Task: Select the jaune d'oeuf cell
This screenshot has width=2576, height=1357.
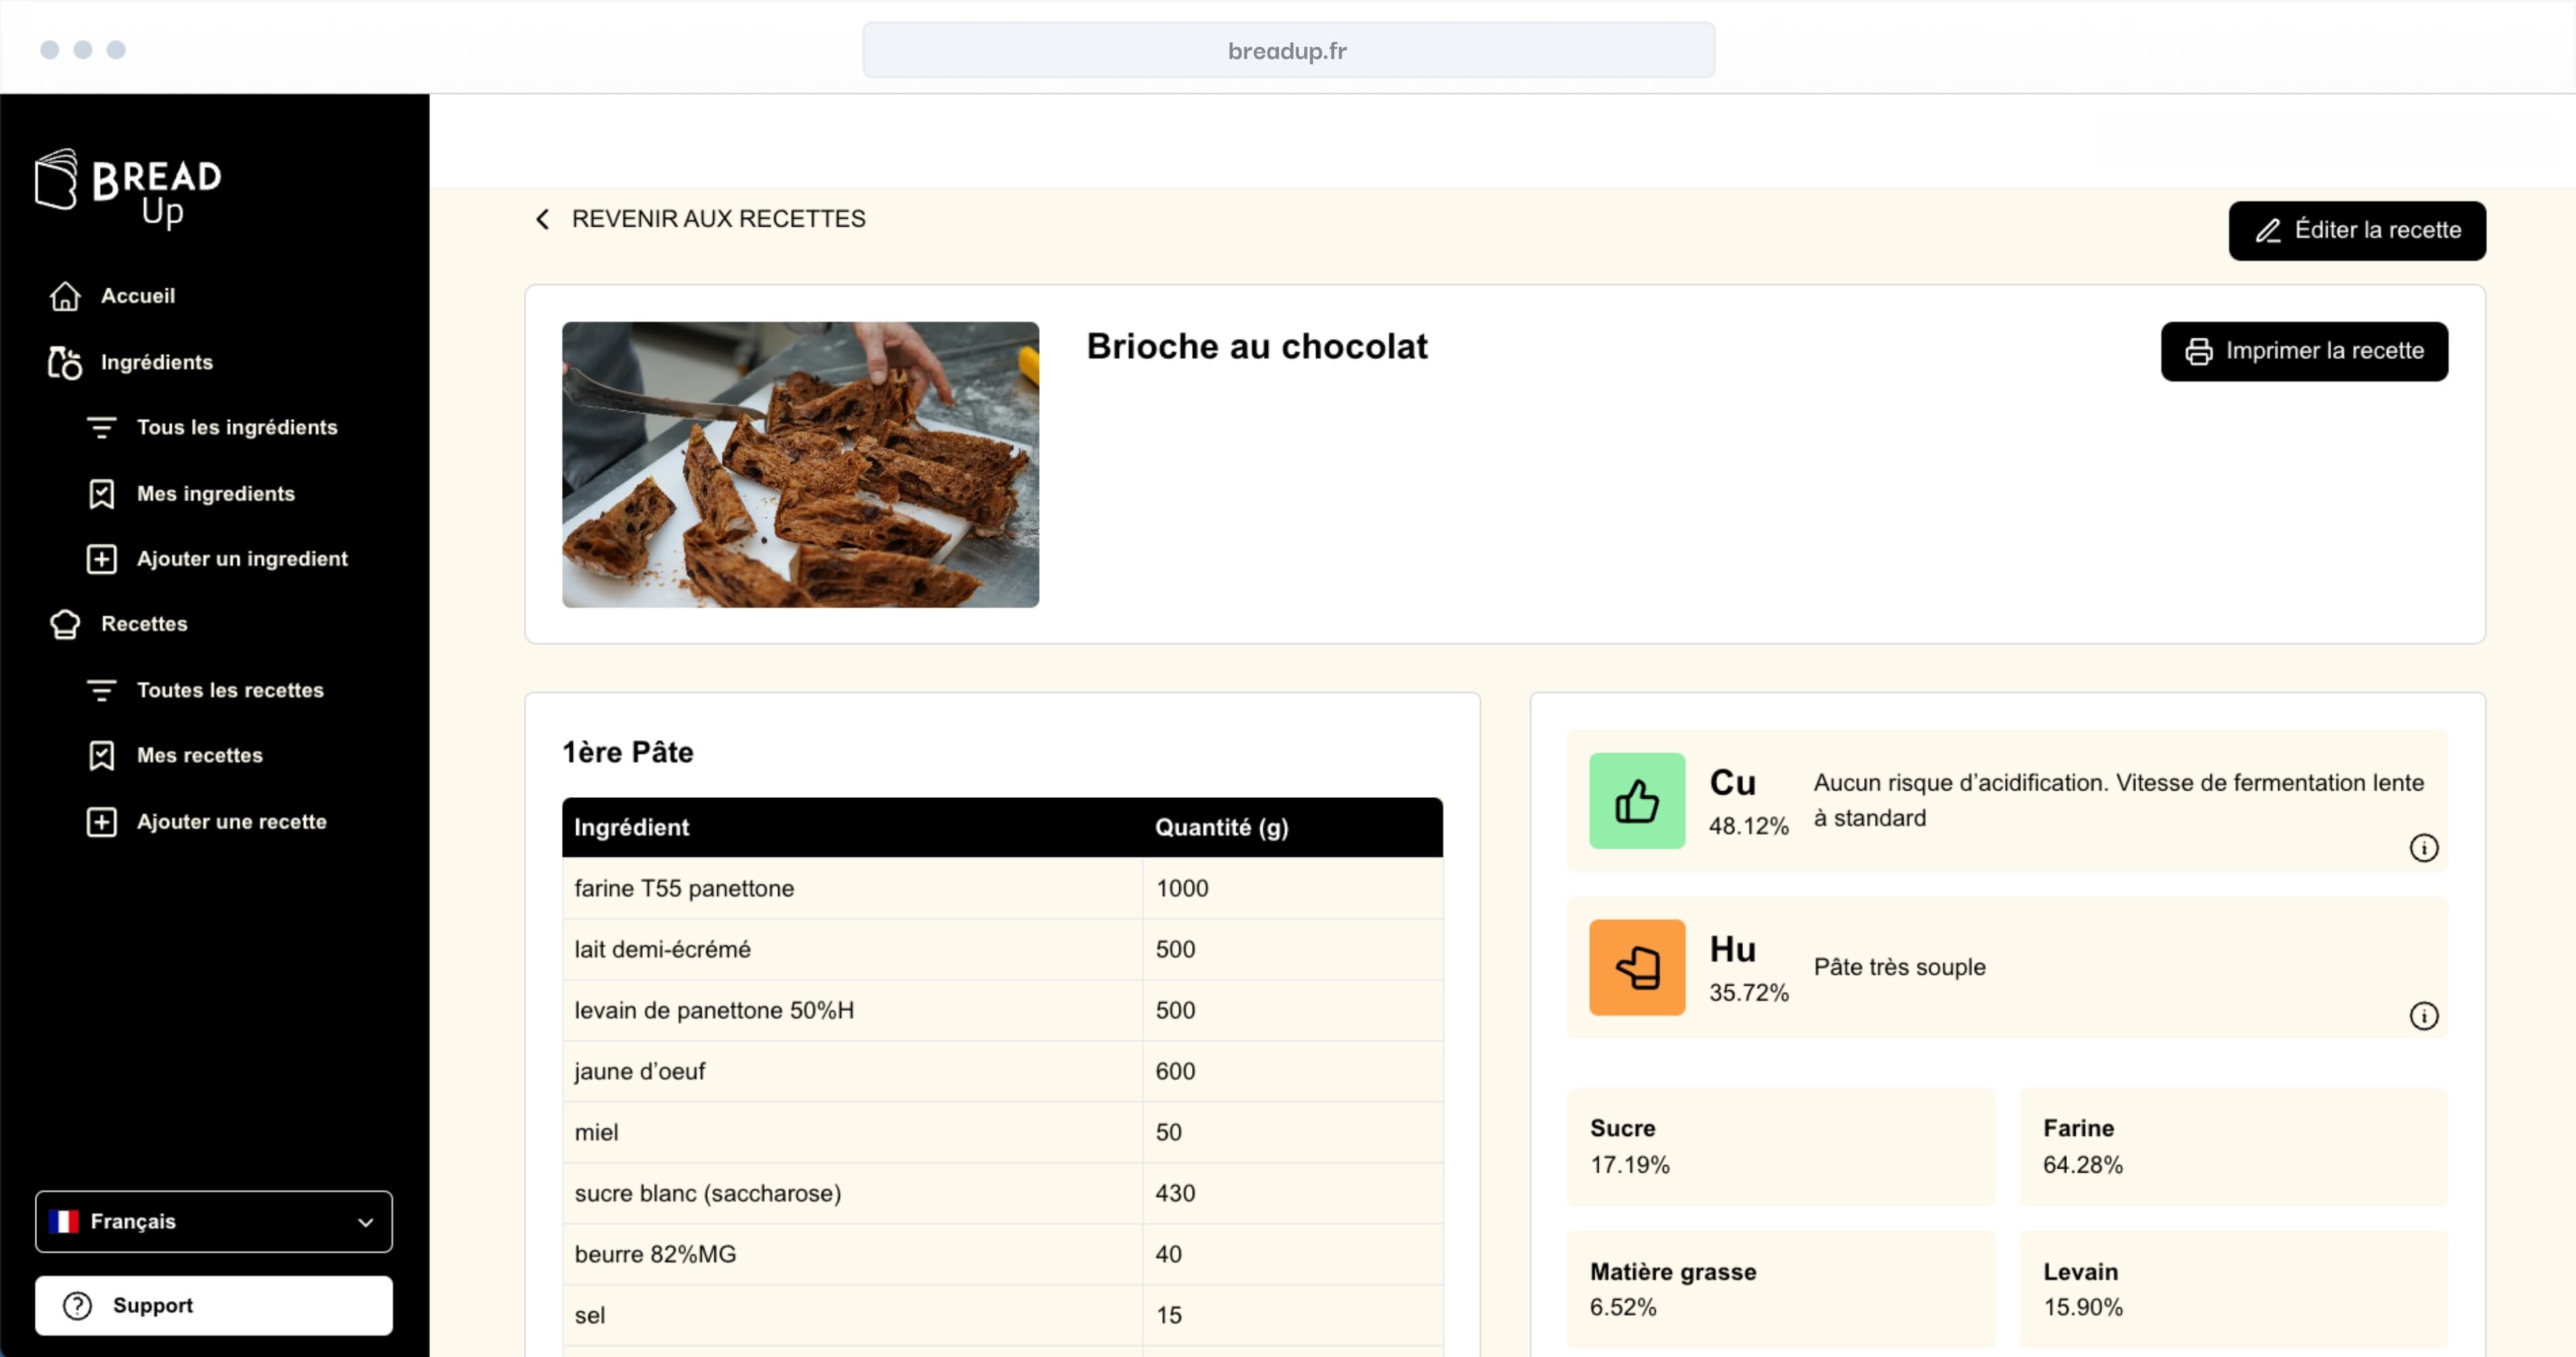Action: pyautogui.click(x=852, y=1071)
